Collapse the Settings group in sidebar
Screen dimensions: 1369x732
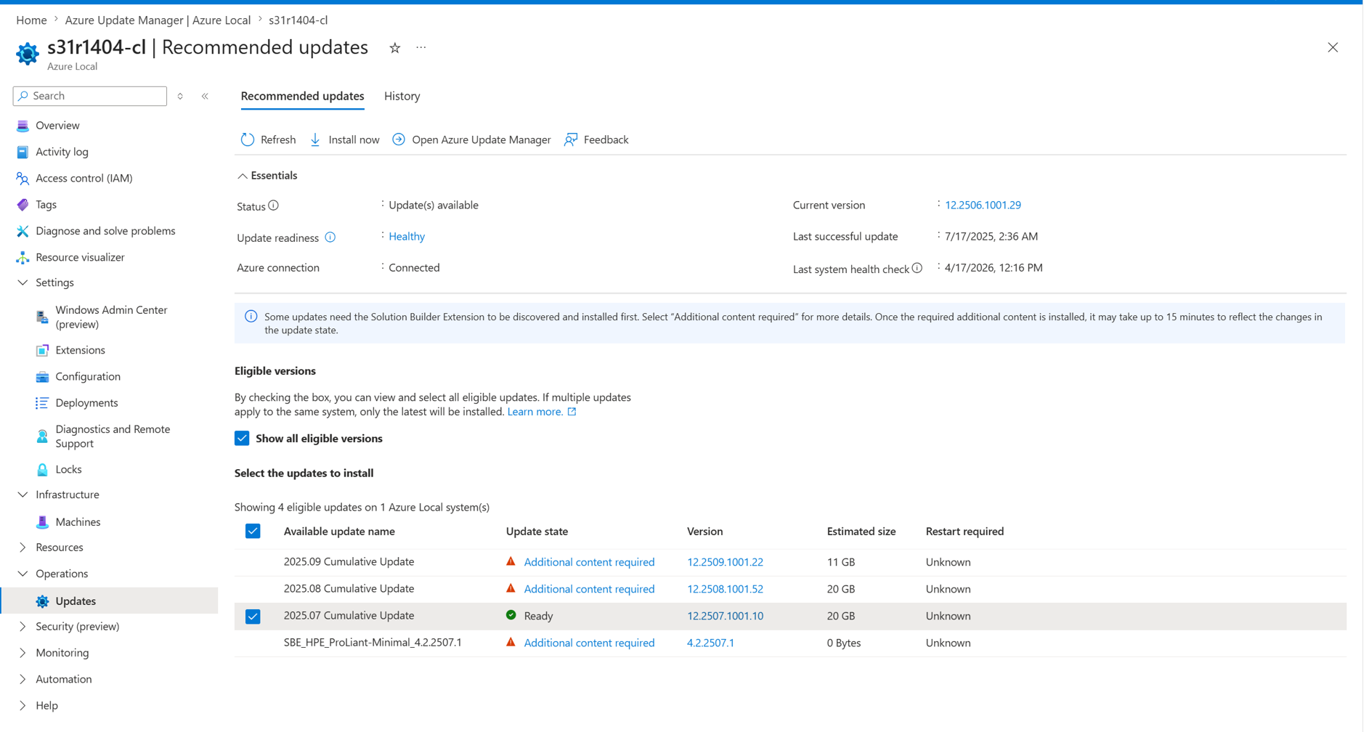click(x=23, y=282)
